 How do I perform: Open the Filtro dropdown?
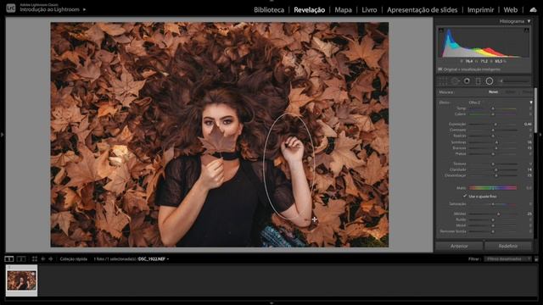[507, 258]
